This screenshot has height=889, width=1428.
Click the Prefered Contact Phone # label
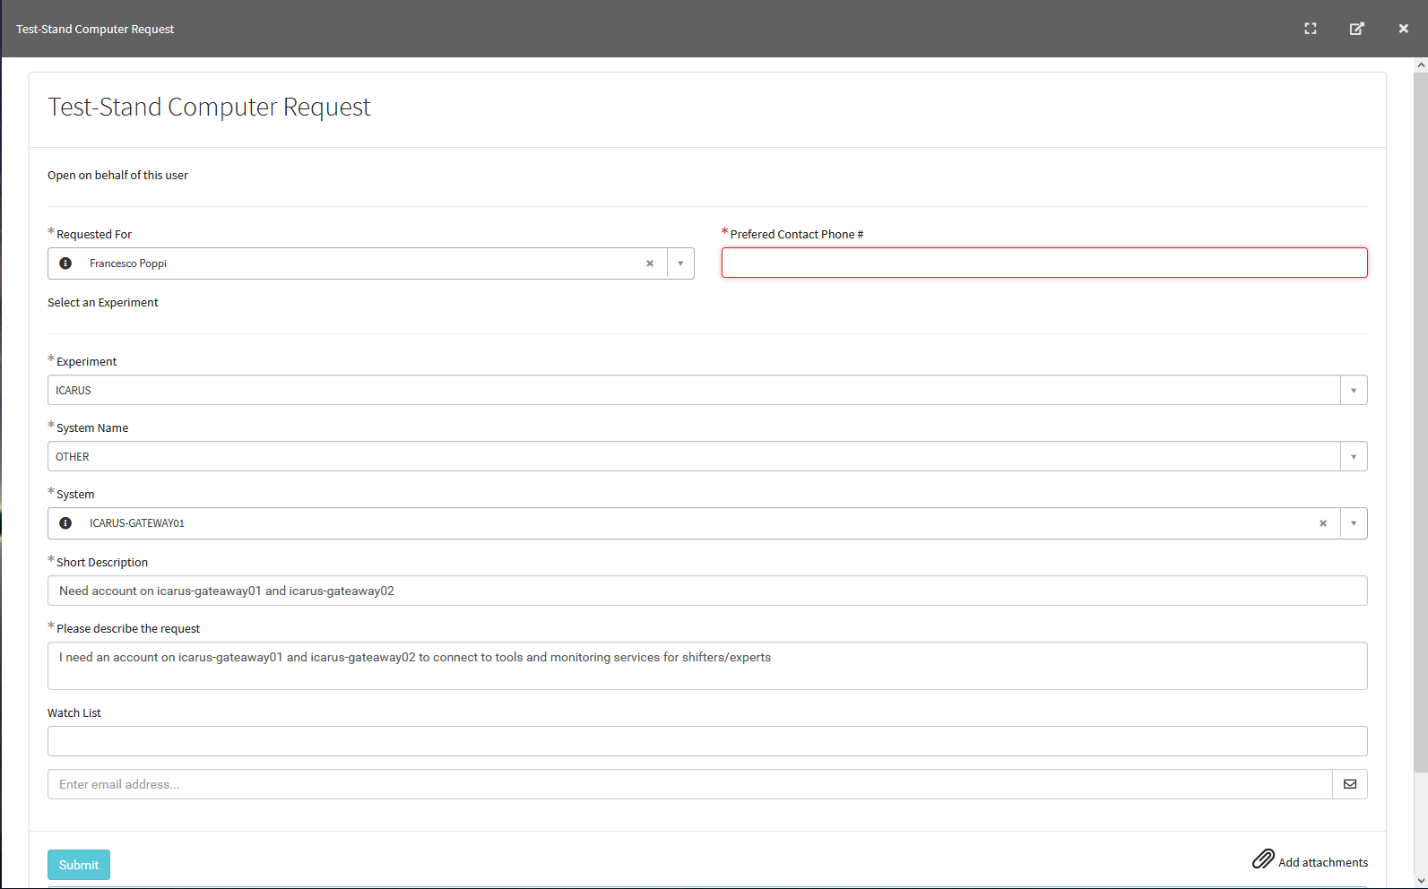coord(797,235)
